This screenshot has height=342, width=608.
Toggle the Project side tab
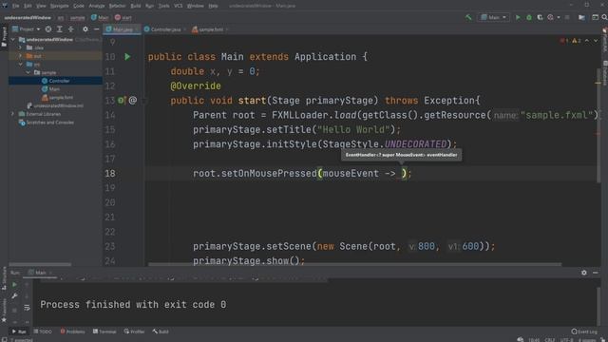(x=4, y=37)
